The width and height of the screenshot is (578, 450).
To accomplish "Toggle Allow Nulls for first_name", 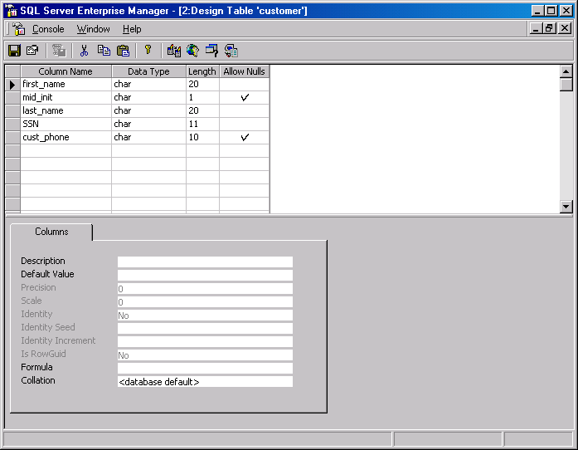I will (x=245, y=84).
